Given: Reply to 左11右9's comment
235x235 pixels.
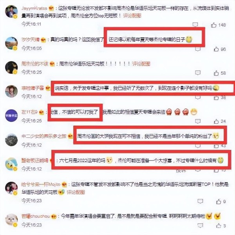Looking at the screenshot, I should click(x=198, y=121).
